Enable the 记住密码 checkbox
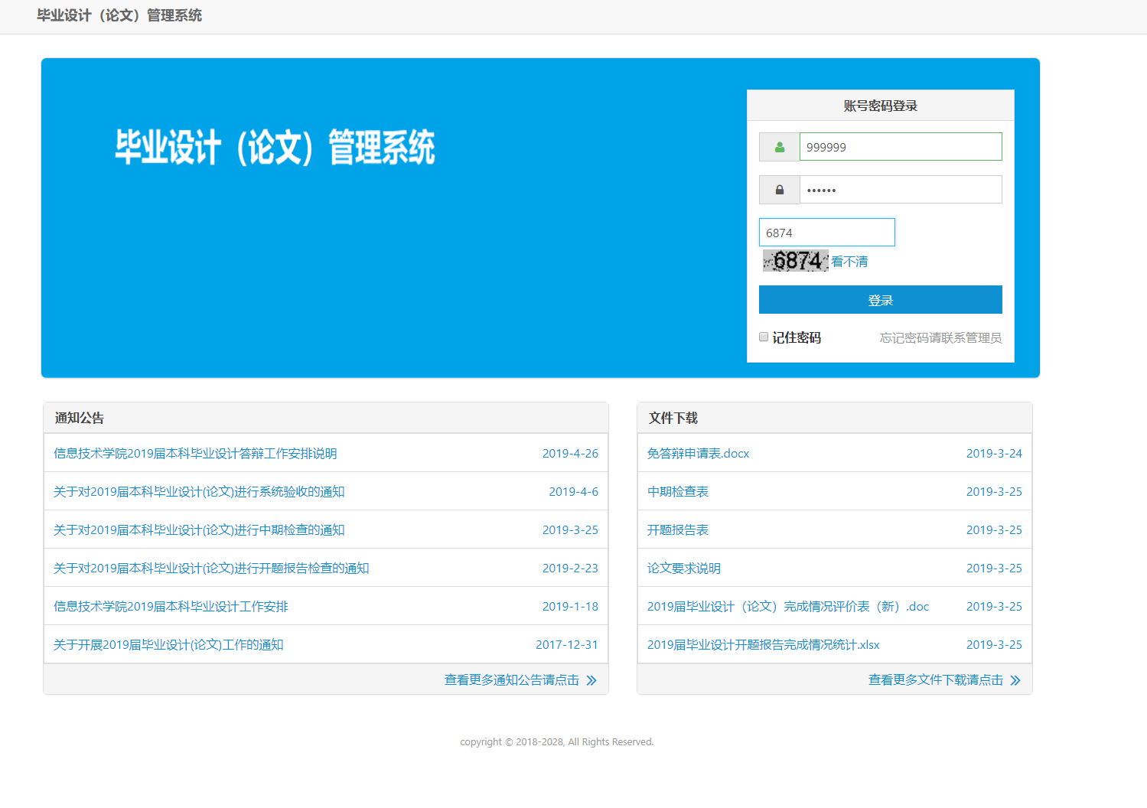Viewport: 1147px width, 808px height. pos(763,337)
